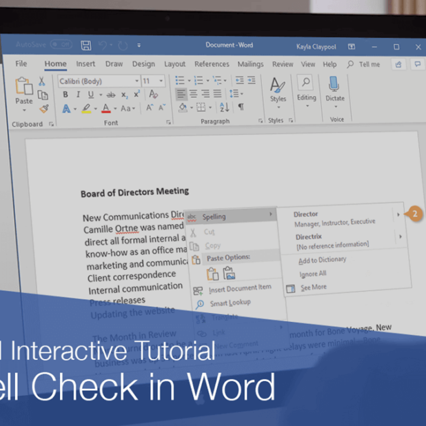
Task: Open the Editing search dropdown
Action: (307, 92)
